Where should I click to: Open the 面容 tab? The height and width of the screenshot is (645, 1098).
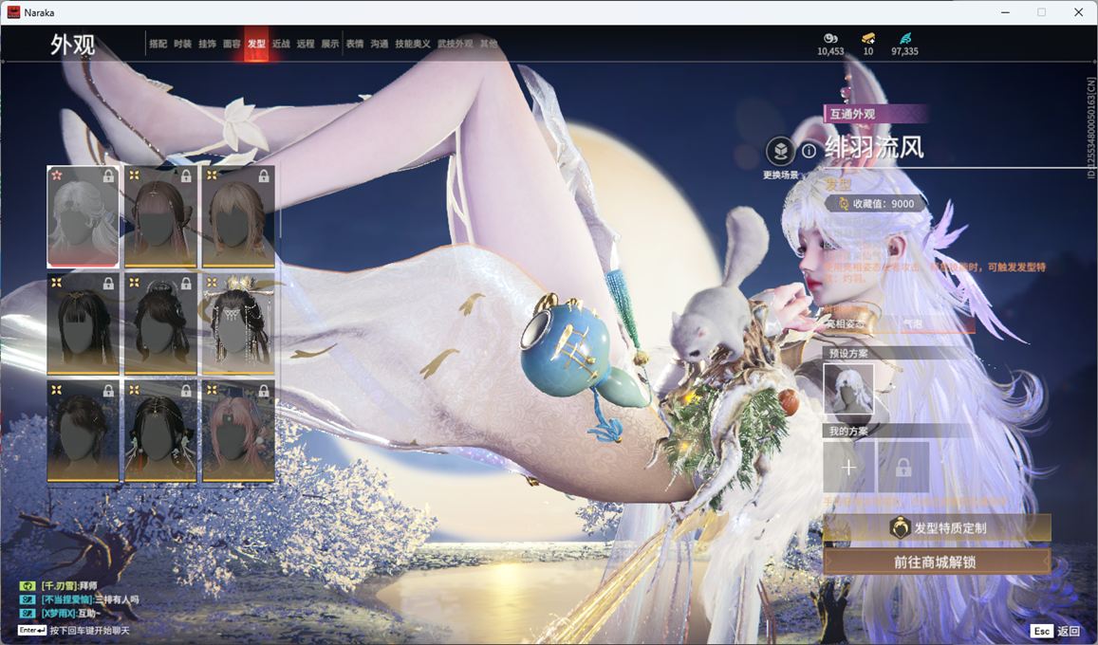pos(232,44)
